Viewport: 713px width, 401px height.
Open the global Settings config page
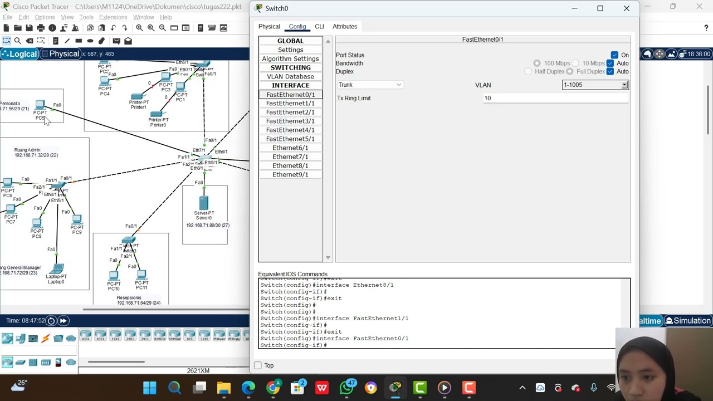point(290,50)
